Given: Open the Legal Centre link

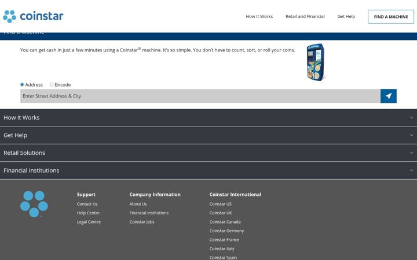Looking at the screenshot, I should coord(89,222).
